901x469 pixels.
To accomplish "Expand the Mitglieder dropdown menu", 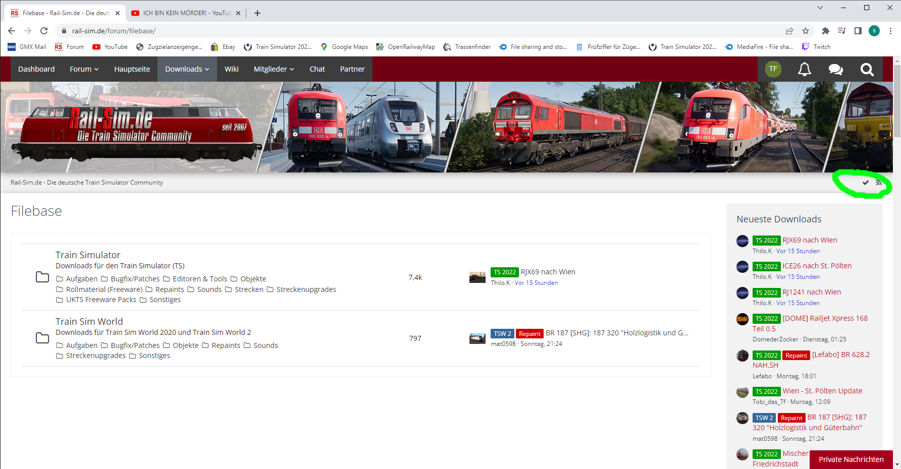I will point(274,69).
